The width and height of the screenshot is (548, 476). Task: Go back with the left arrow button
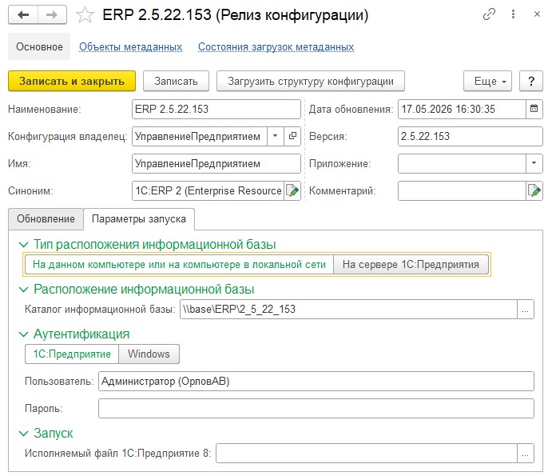pos(23,14)
